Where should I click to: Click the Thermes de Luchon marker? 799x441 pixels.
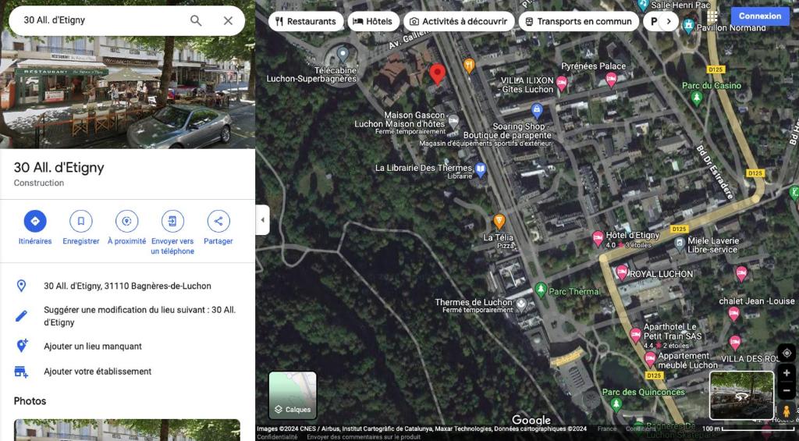(x=520, y=305)
